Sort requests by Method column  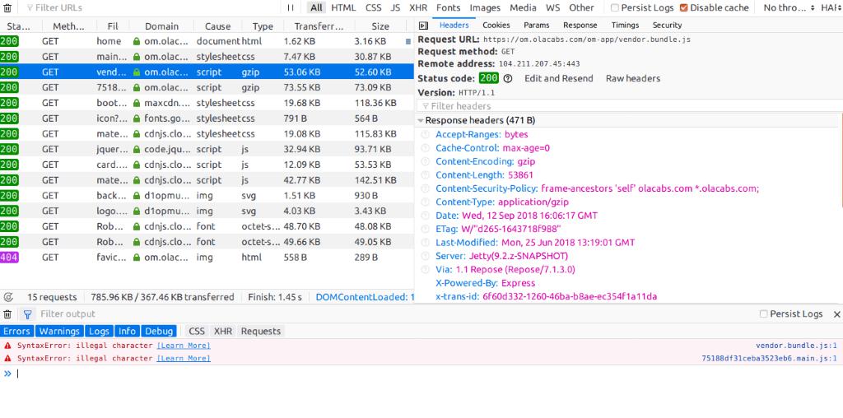(68, 26)
